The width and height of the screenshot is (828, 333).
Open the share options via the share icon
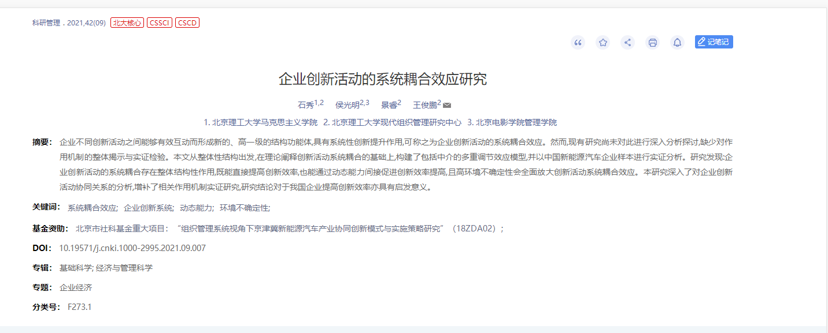627,42
